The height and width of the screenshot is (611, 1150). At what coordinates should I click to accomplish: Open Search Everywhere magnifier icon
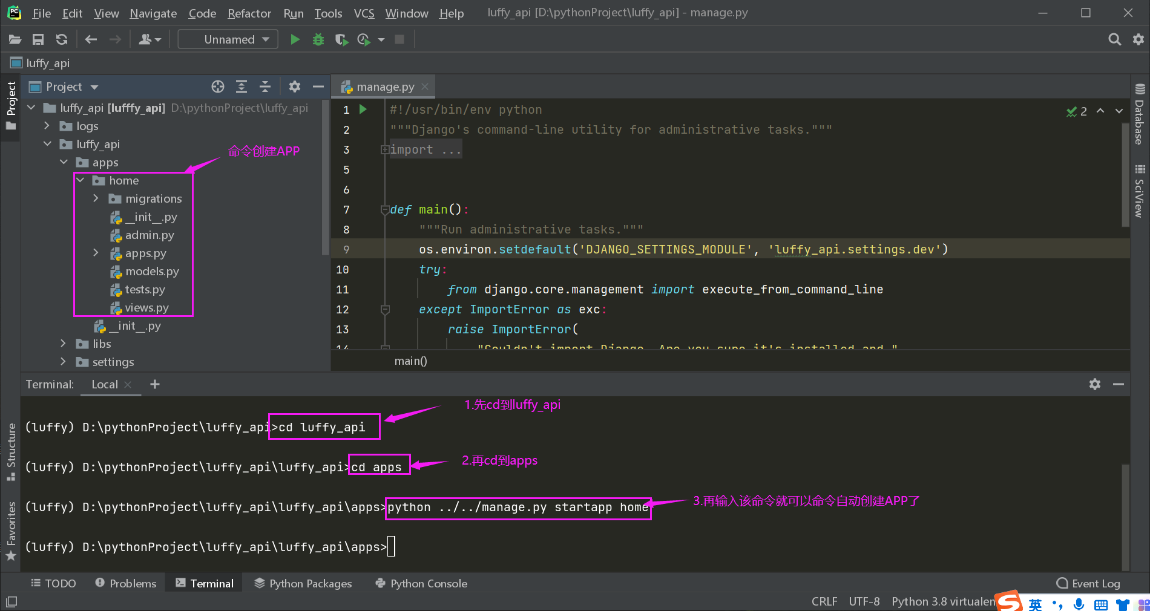1114,39
